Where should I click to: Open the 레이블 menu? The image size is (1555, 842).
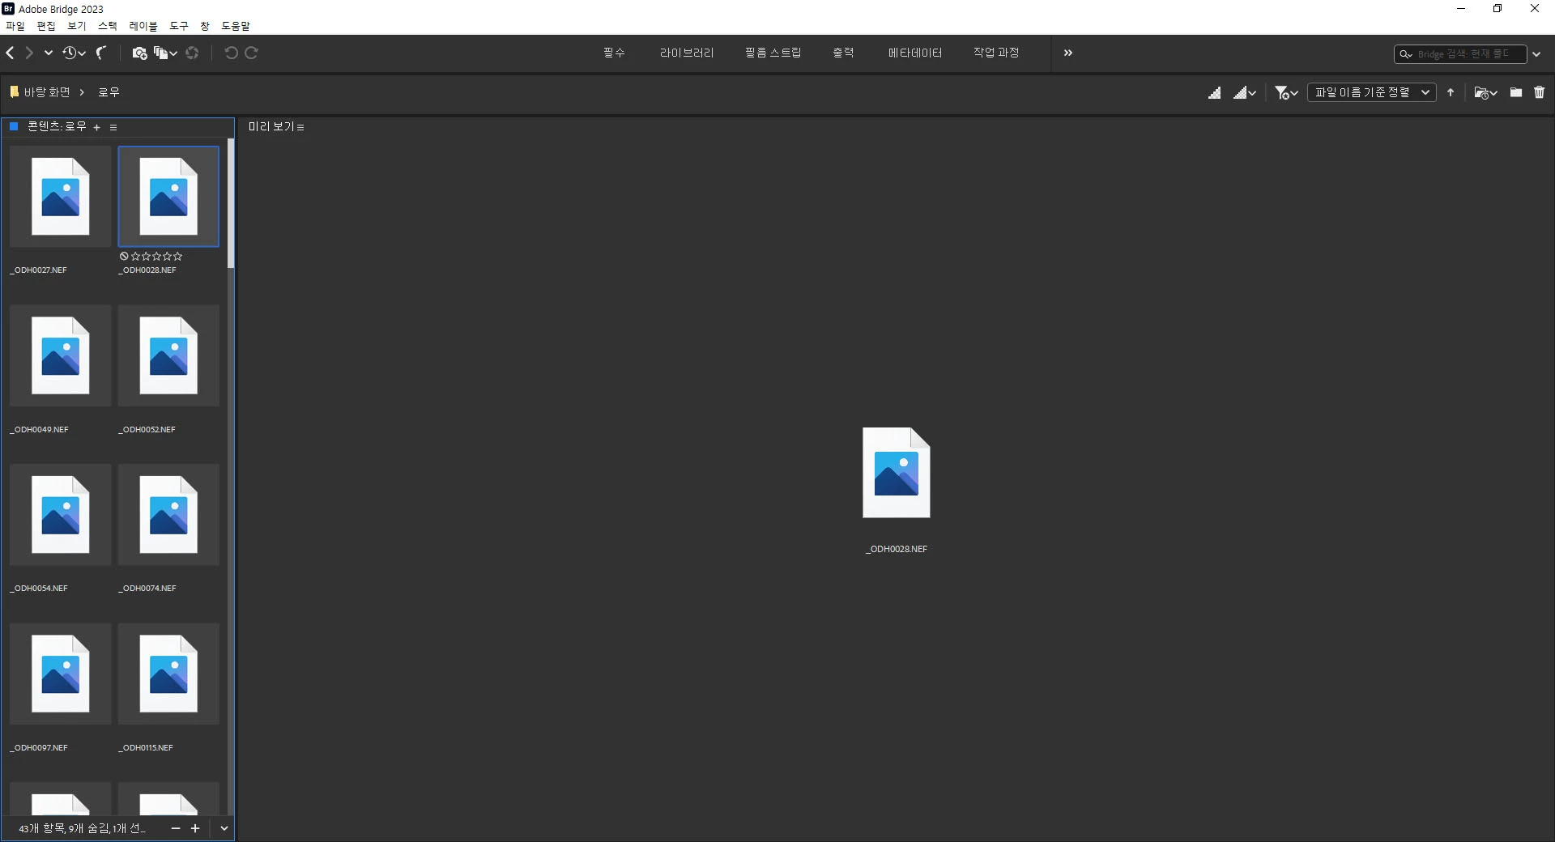click(143, 26)
